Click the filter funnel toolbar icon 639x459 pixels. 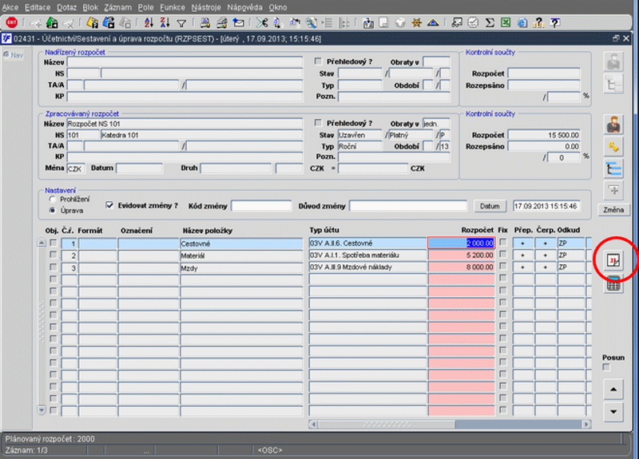click(181, 23)
